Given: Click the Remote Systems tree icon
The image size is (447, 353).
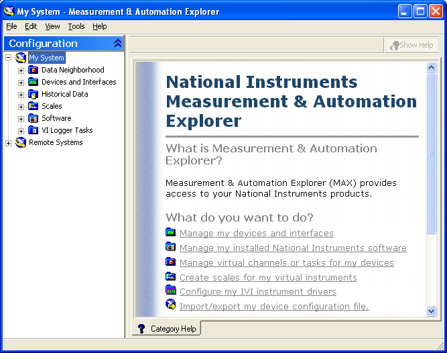Looking at the screenshot, I should pos(21,142).
